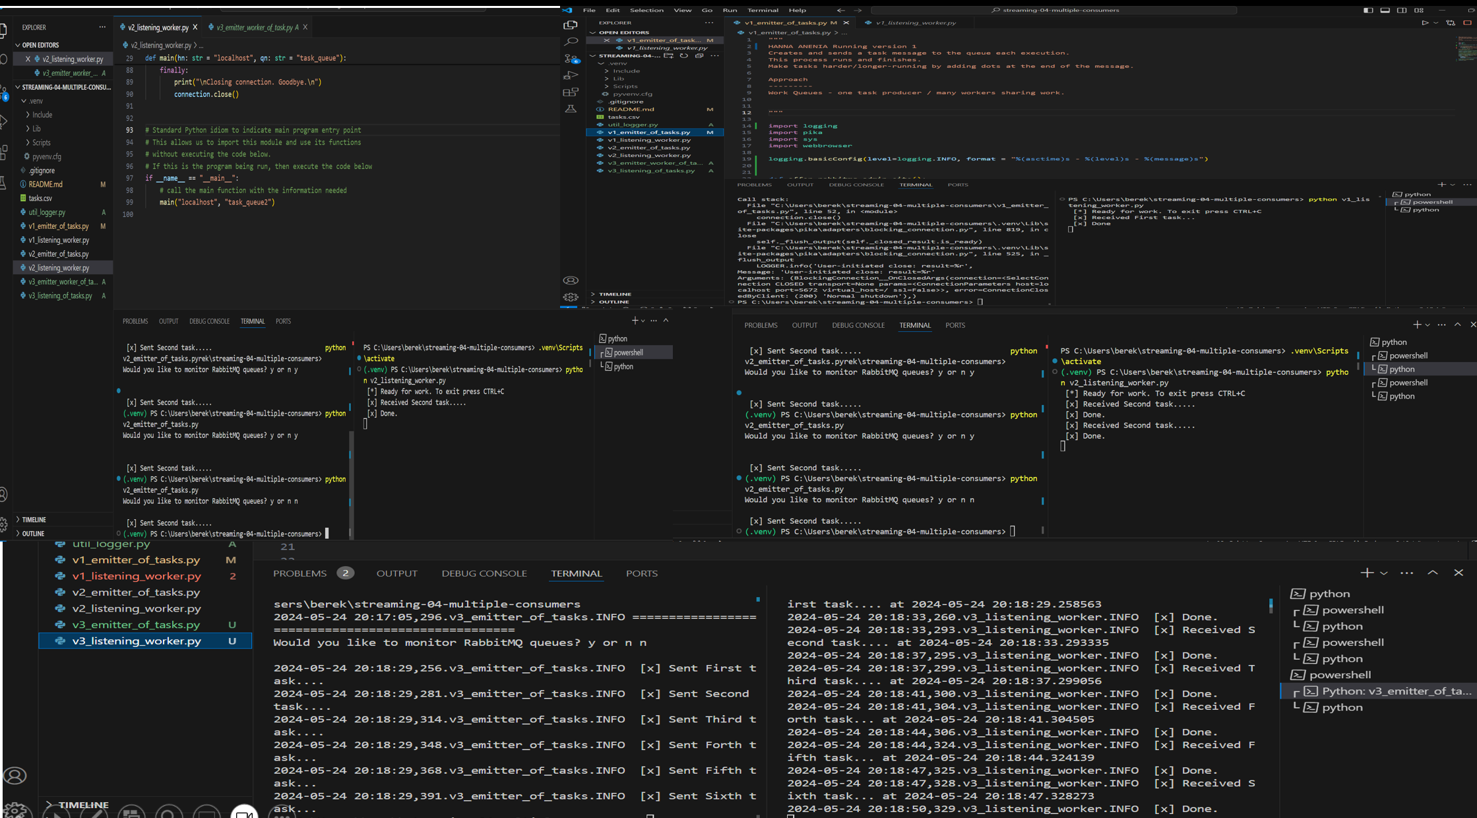
Task: Open the Search view in activity bar
Action: pos(571,42)
